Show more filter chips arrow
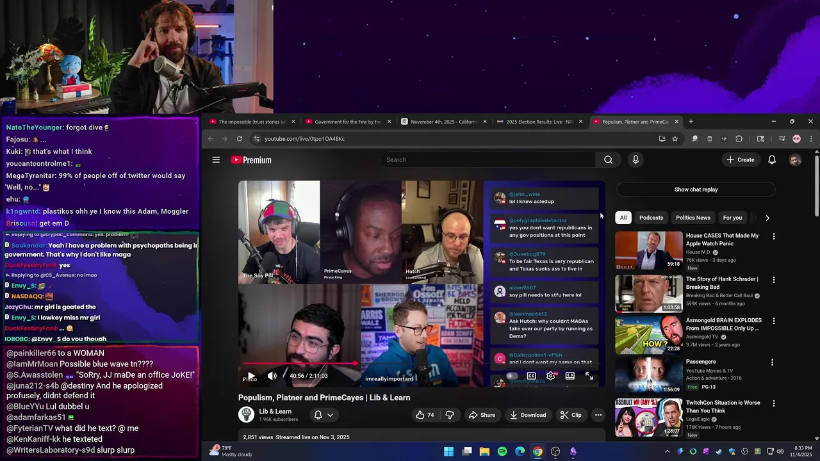This screenshot has width=820, height=461. pyautogui.click(x=767, y=218)
